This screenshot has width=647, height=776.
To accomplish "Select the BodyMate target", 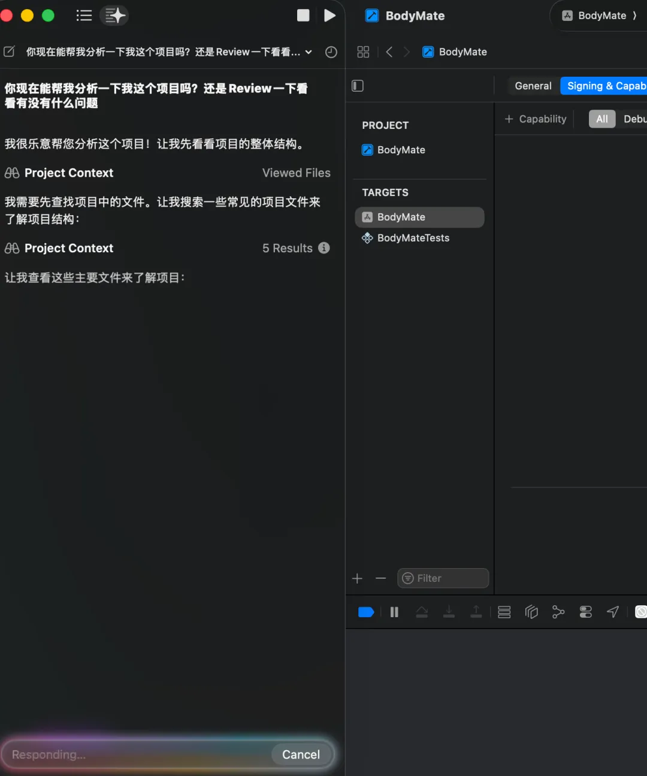I will coord(419,217).
